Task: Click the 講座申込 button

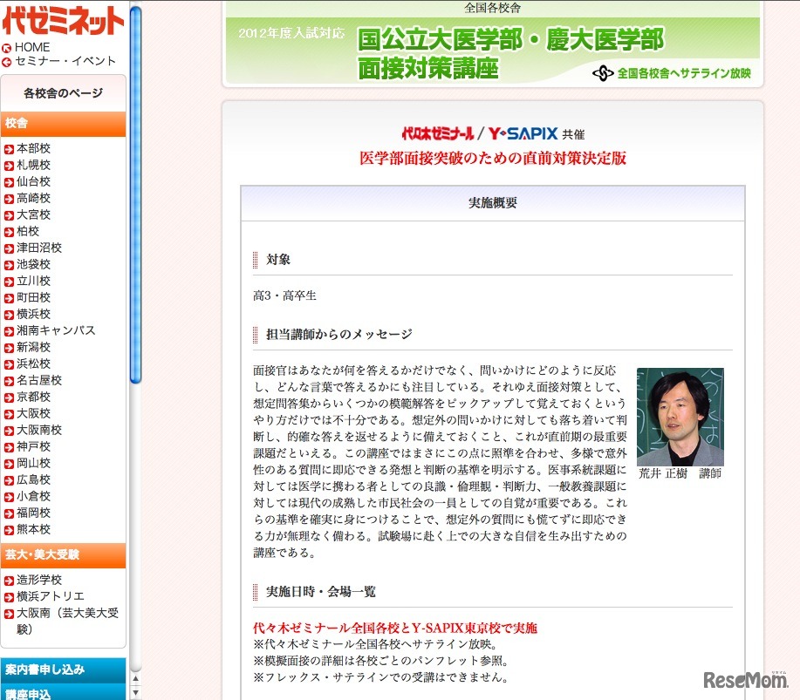Action: [64, 693]
